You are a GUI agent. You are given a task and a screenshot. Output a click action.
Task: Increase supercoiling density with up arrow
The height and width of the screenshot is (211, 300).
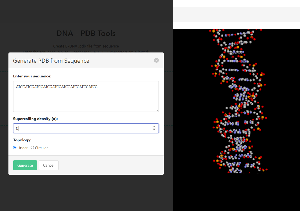tap(154, 127)
